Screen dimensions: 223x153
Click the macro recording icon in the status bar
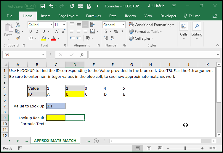tap(20, 148)
